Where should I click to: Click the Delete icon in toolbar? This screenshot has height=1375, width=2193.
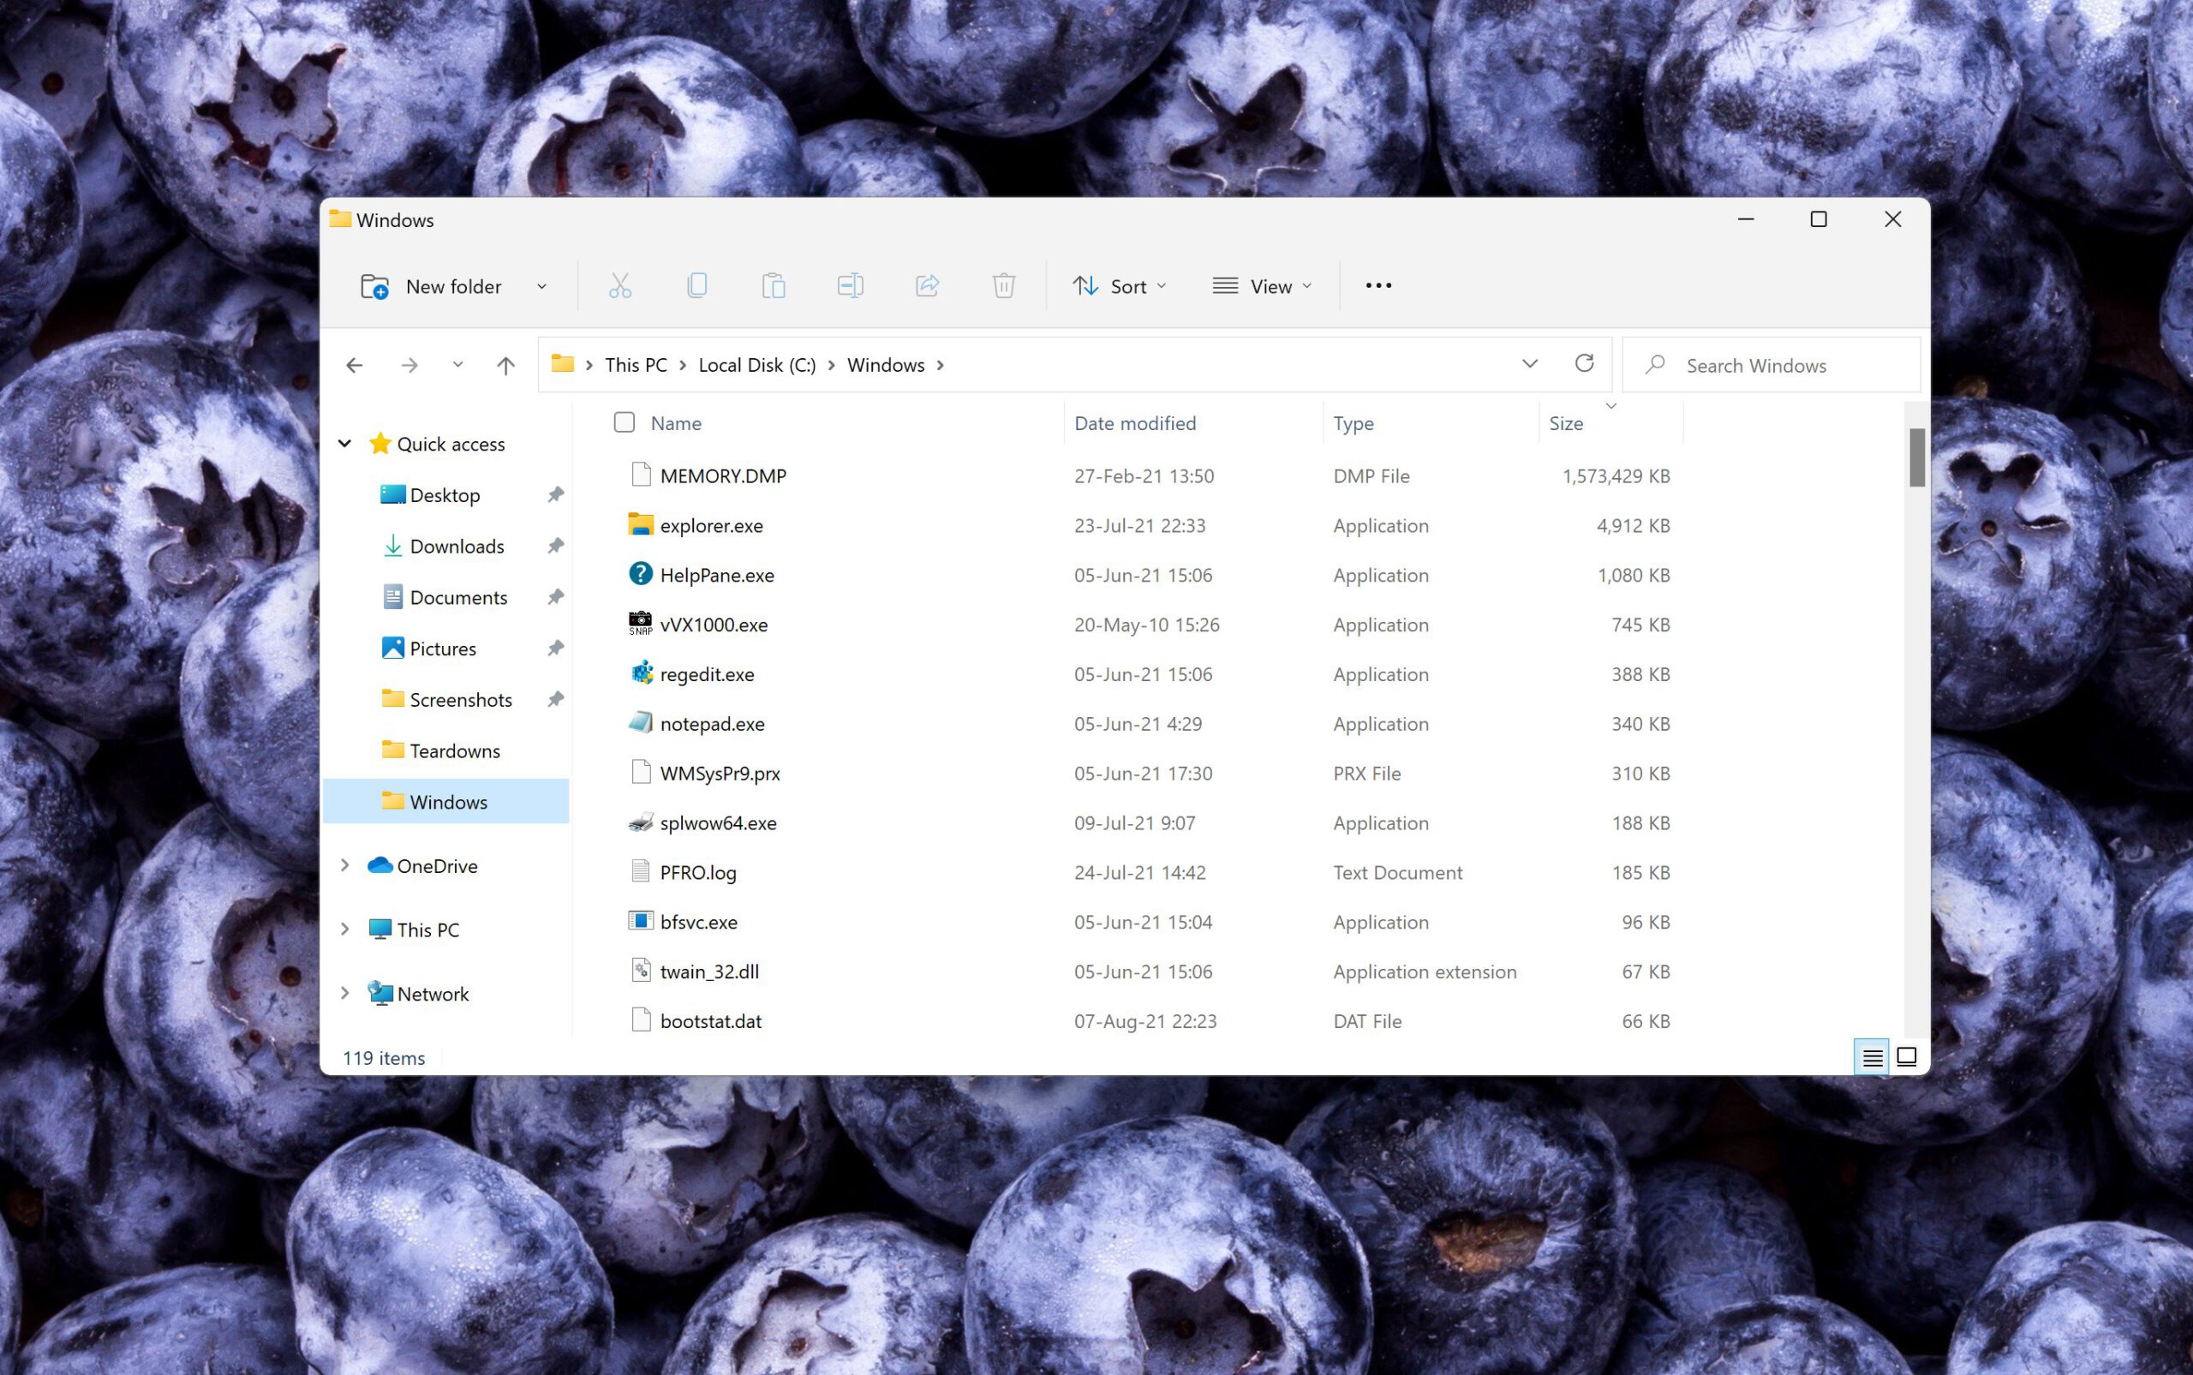click(x=1004, y=285)
